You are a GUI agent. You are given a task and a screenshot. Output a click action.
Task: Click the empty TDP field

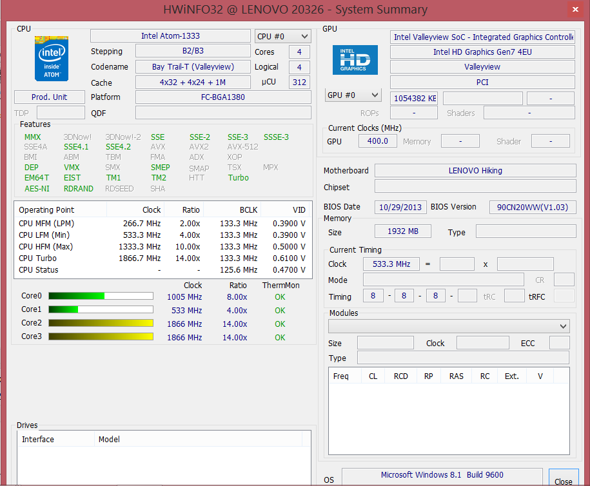(x=61, y=112)
